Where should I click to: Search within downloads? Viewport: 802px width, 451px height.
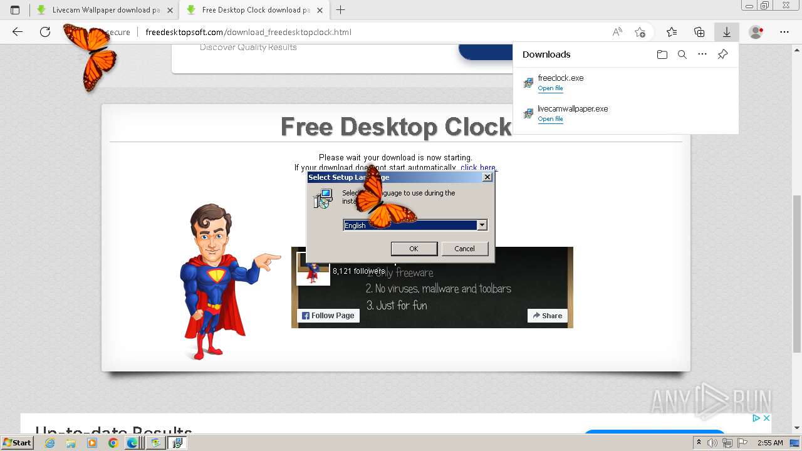682,54
